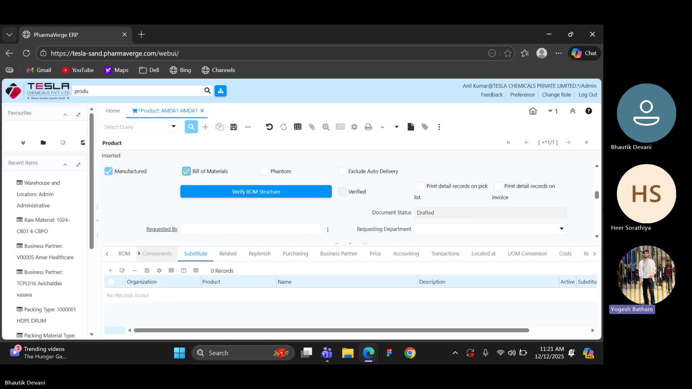Click the Substitute grid horizontal scrollbar
Image resolution: width=692 pixels, height=389 pixels.
331,330
